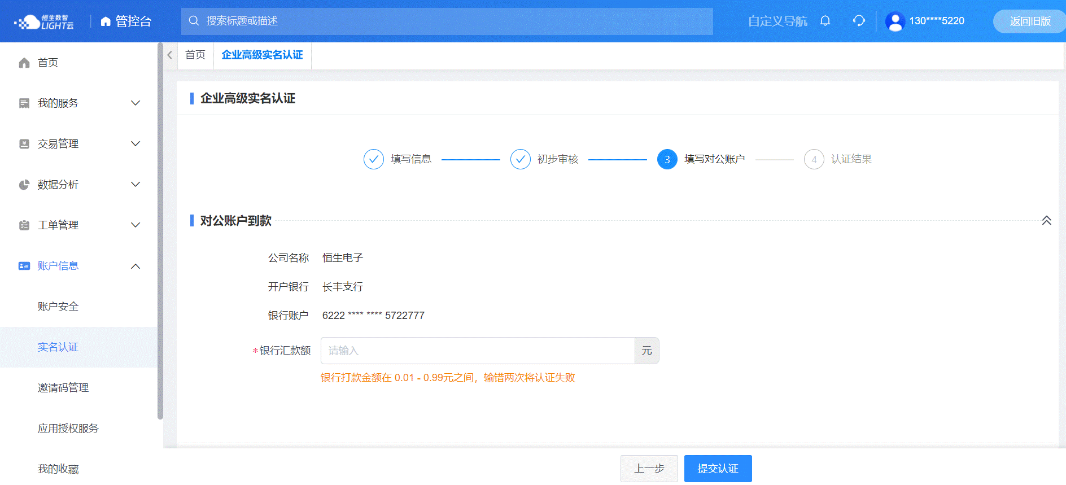Collapse the 账户信息 menu chevron
The width and height of the screenshot is (1066, 485).
click(136, 266)
